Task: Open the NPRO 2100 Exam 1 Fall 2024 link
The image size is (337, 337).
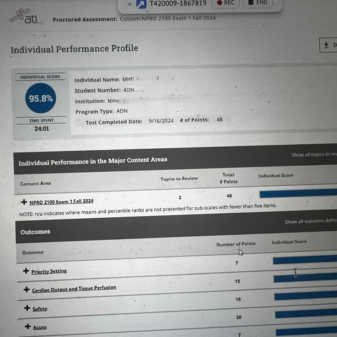Action: point(62,202)
